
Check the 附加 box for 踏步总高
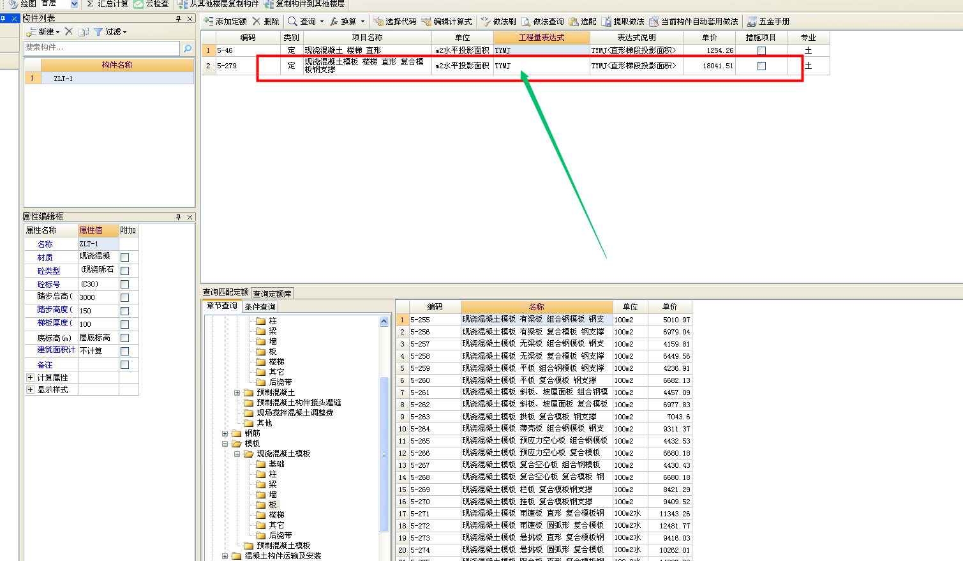click(x=125, y=297)
